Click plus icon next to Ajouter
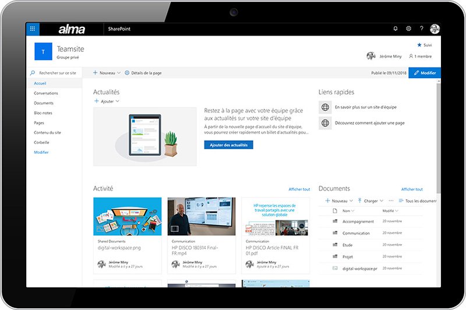466x310 pixels. (x=97, y=101)
